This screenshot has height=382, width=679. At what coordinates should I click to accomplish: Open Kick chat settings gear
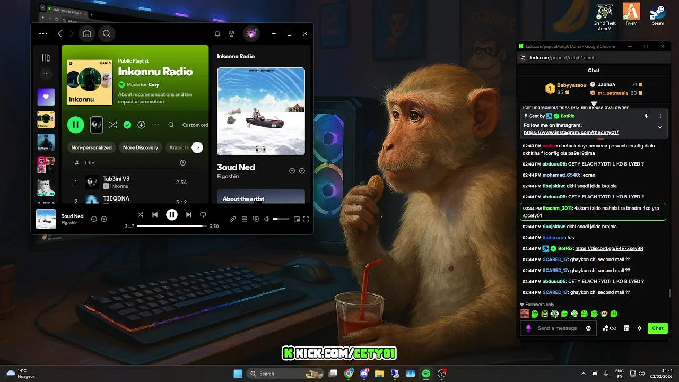pos(639,328)
